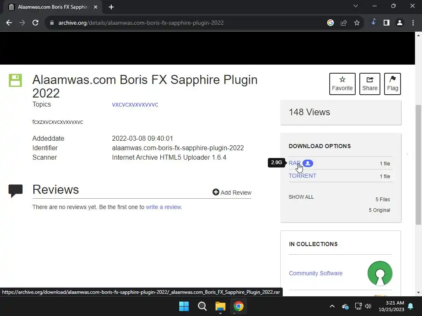Open the vxcvcxvxvxvvvc topic link
Viewport: 422px width, 316px height.
click(x=135, y=105)
